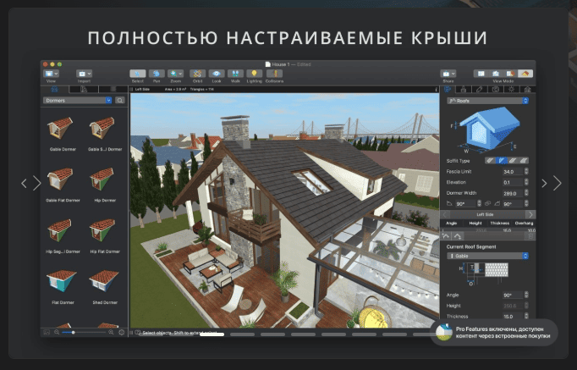This screenshot has width=577, height=370.
Task: Select the Hip Flat Dormer item
Action: coord(105,235)
